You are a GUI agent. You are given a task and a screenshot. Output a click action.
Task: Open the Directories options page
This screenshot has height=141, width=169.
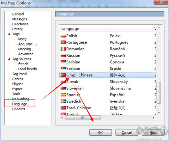coord(20,24)
